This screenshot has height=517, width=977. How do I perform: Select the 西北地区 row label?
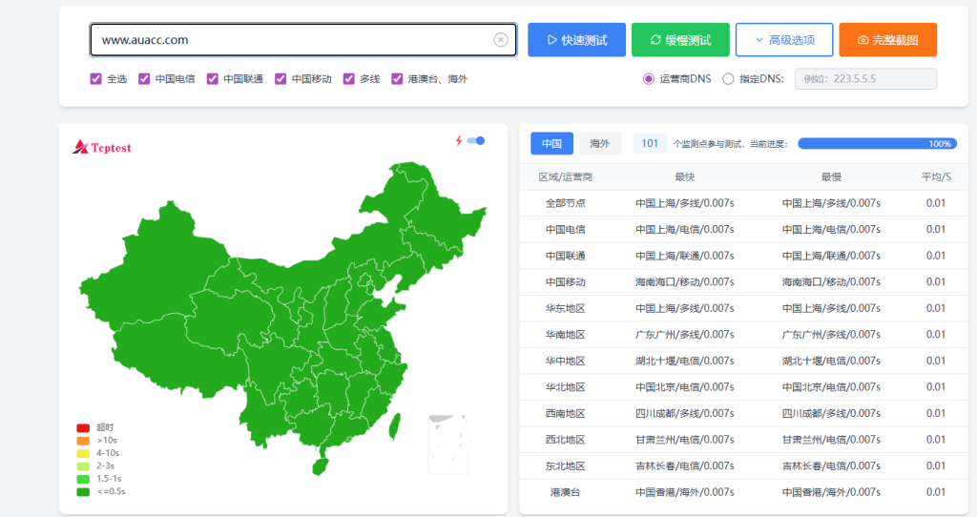coord(565,440)
